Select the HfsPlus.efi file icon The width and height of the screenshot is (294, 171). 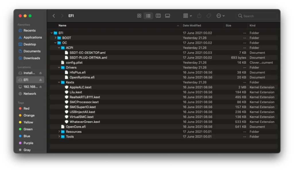pyautogui.click(x=66, y=72)
